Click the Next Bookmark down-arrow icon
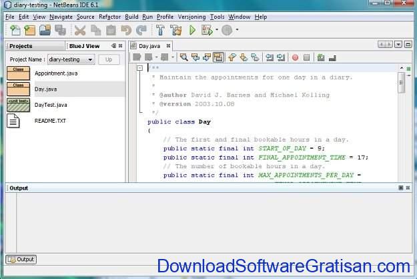Viewport: 417px width, 279px height. coord(244,57)
